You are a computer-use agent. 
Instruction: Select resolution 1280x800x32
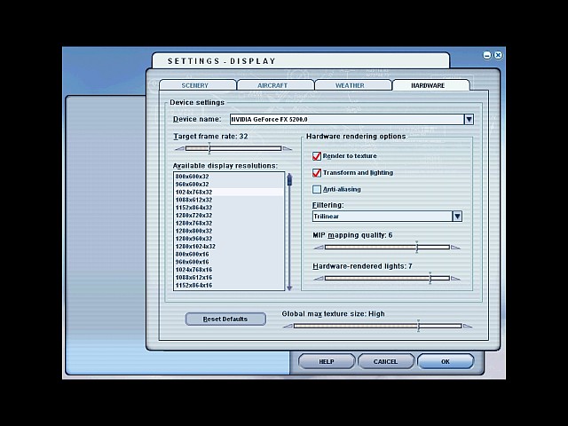coord(229,231)
